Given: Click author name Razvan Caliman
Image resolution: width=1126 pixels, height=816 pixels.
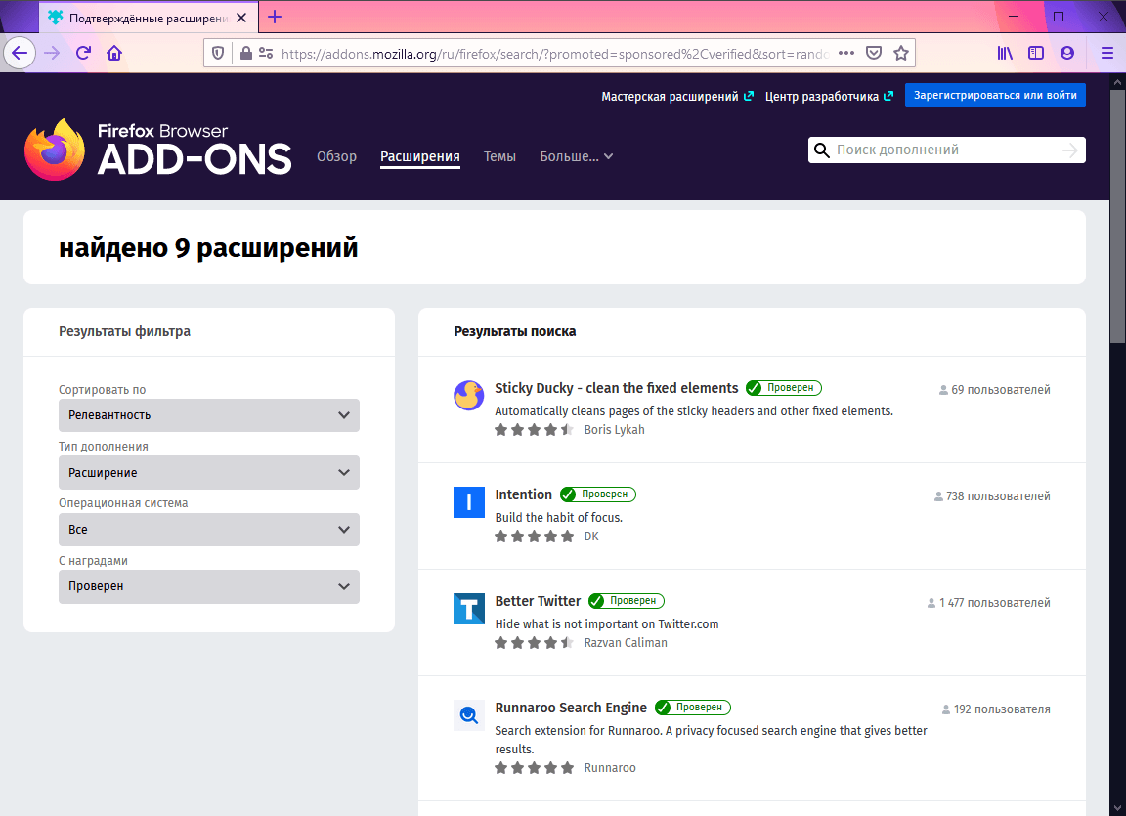Looking at the screenshot, I should (626, 643).
